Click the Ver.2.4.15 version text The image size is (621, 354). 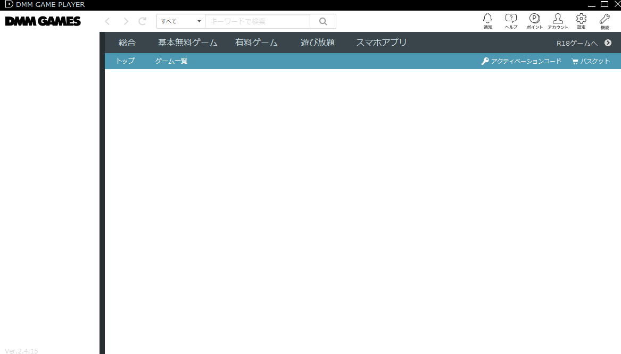click(21, 351)
